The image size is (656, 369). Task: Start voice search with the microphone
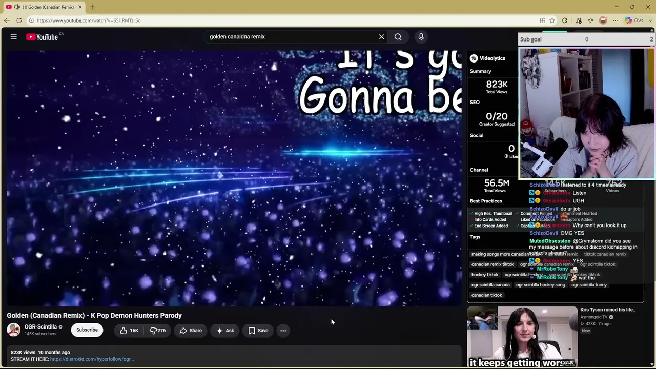pyautogui.click(x=421, y=37)
